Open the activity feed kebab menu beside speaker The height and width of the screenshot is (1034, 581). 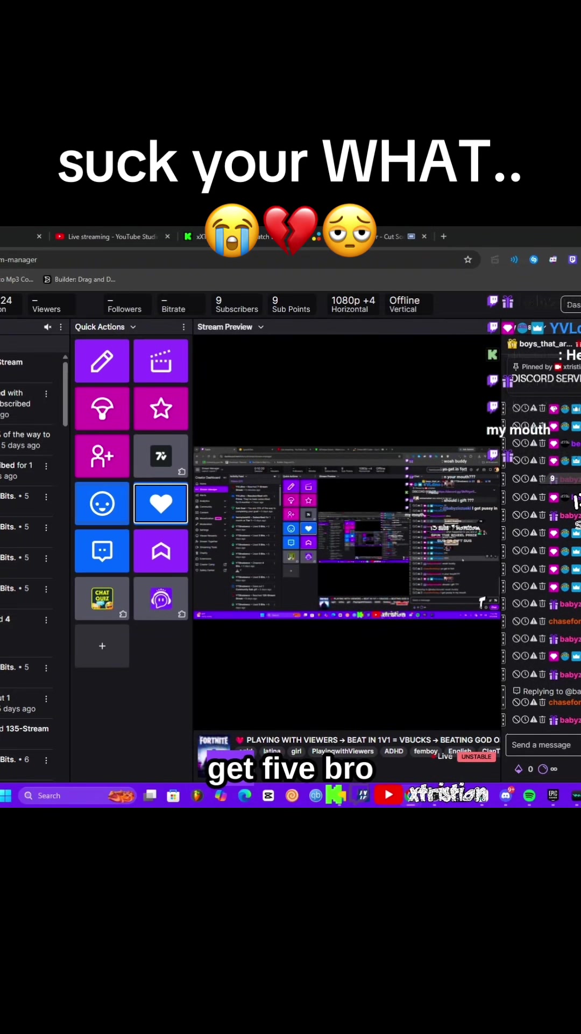(61, 327)
